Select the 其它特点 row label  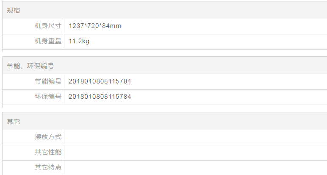click(48, 167)
